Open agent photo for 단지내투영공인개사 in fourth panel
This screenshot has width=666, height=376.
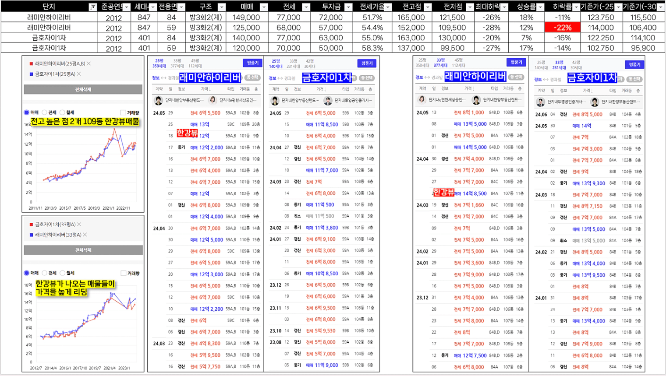[x=540, y=102]
